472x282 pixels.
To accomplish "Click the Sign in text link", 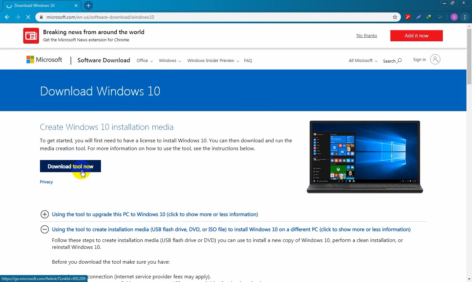I will click(x=420, y=59).
